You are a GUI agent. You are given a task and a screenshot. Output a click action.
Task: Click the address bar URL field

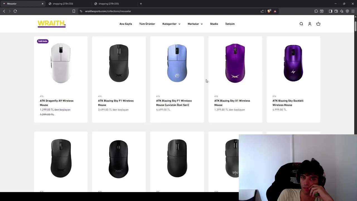click(x=167, y=11)
